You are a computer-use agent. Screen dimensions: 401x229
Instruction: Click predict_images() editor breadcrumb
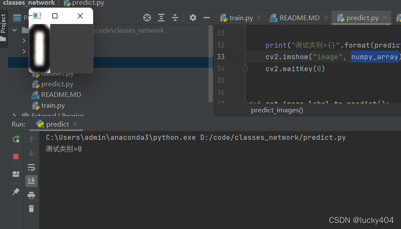point(277,110)
